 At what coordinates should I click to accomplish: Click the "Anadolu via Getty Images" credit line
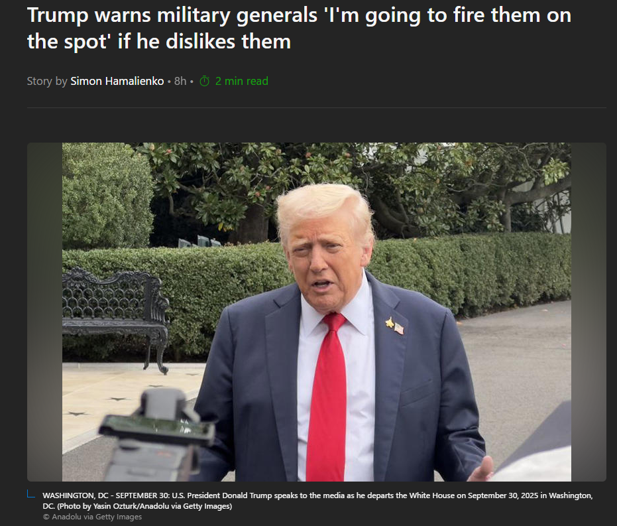pos(97,517)
